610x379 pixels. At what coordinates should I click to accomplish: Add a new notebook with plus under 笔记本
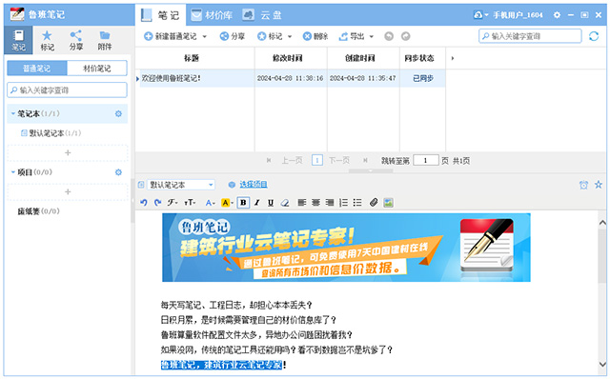pyautogui.click(x=68, y=152)
